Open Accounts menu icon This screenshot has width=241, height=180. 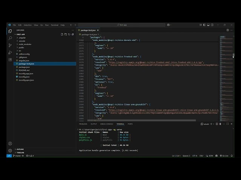(10, 144)
